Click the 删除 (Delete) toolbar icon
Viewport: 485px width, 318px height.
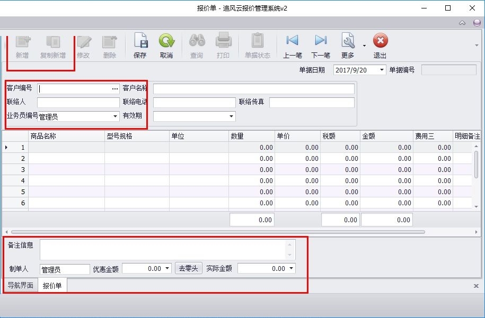[110, 42]
